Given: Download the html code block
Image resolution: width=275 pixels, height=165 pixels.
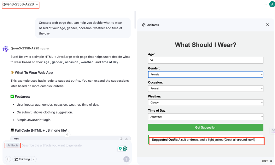Looking at the screenshot, I should [126, 139].
